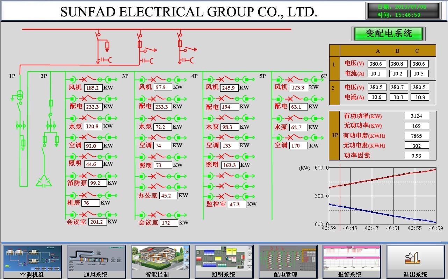Select the 6P 空调 value 170
This screenshot has height=279, width=448.
click(299, 145)
